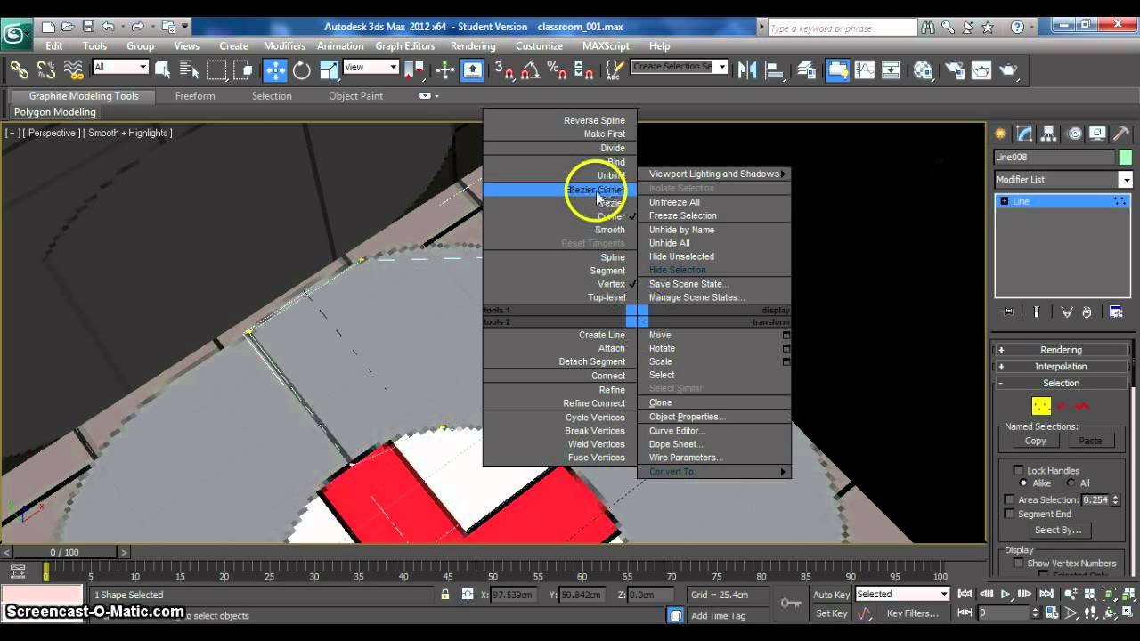The width and height of the screenshot is (1140, 641).
Task: Enable Show Vertex Numbers checkbox
Action: click(1018, 564)
